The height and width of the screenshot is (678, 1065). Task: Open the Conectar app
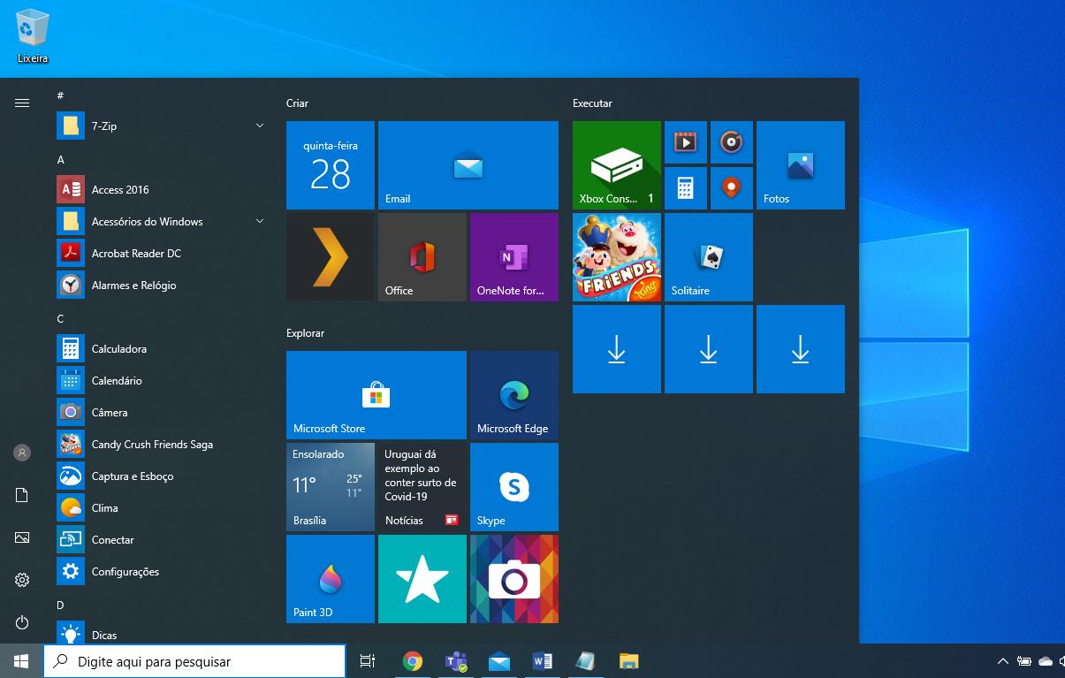163,540
